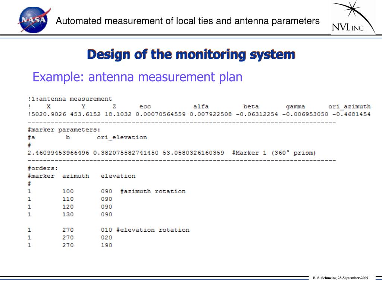
Task: Click the '#azimuth rotation' comment
Action: click(x=153, y=191)
